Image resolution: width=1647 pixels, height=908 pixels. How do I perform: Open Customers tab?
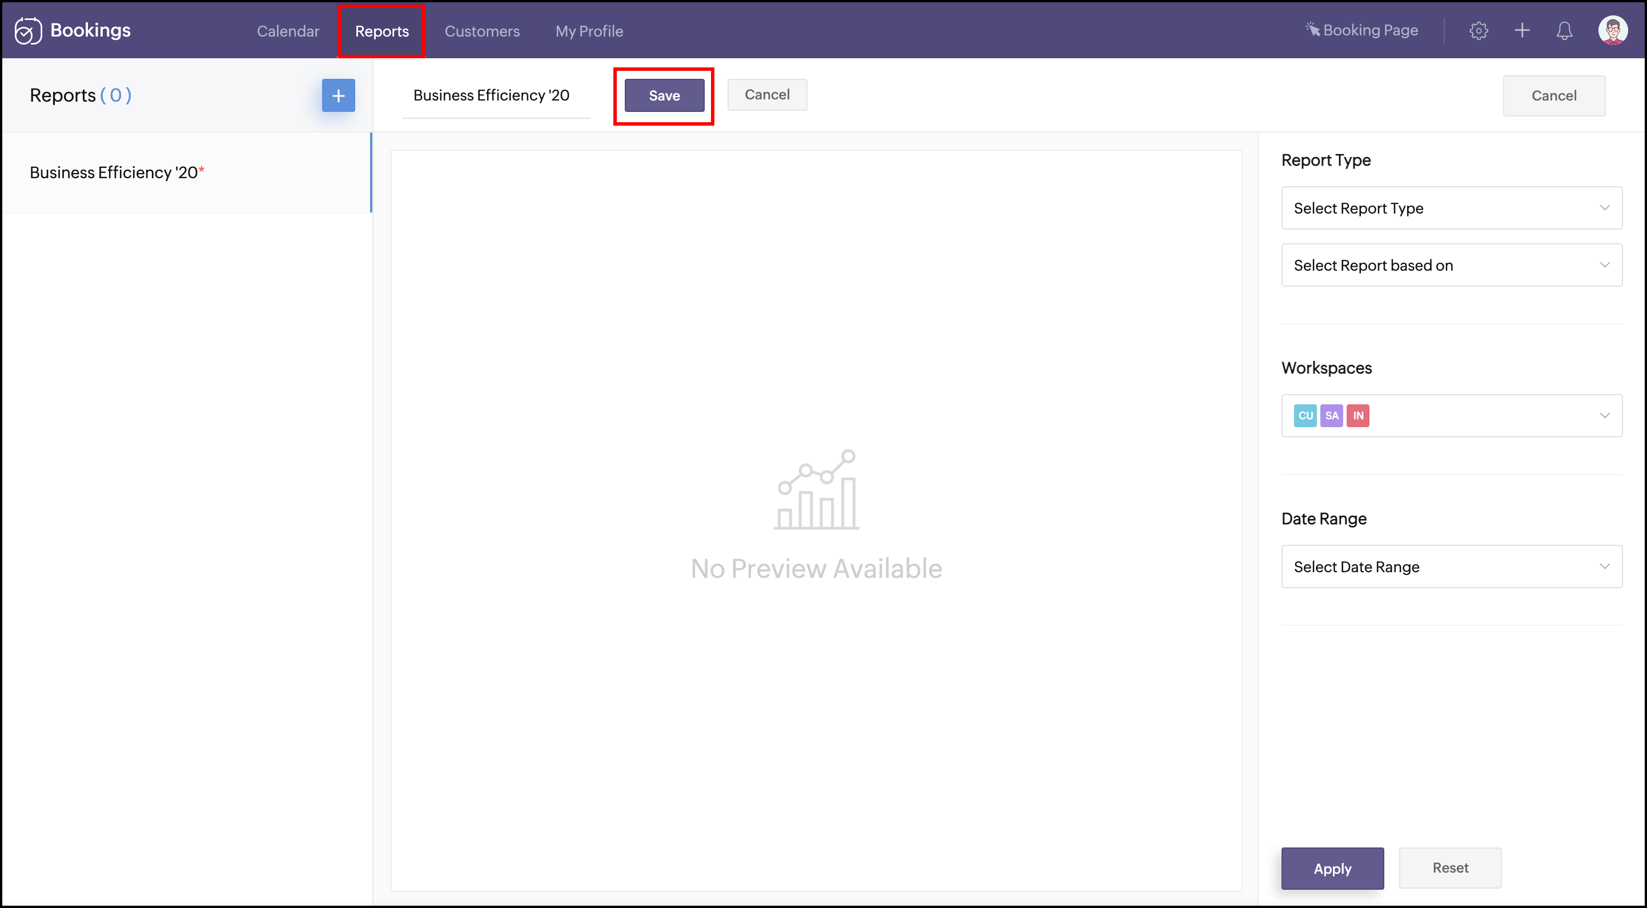tap(482, 31)
